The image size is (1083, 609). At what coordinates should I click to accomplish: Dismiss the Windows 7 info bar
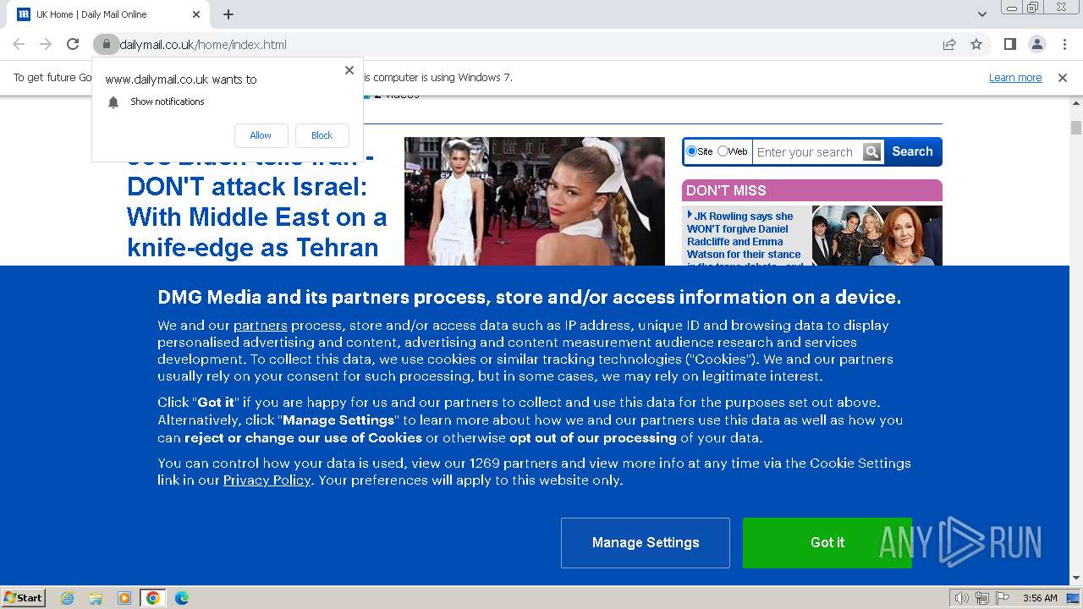point(1063,78)
